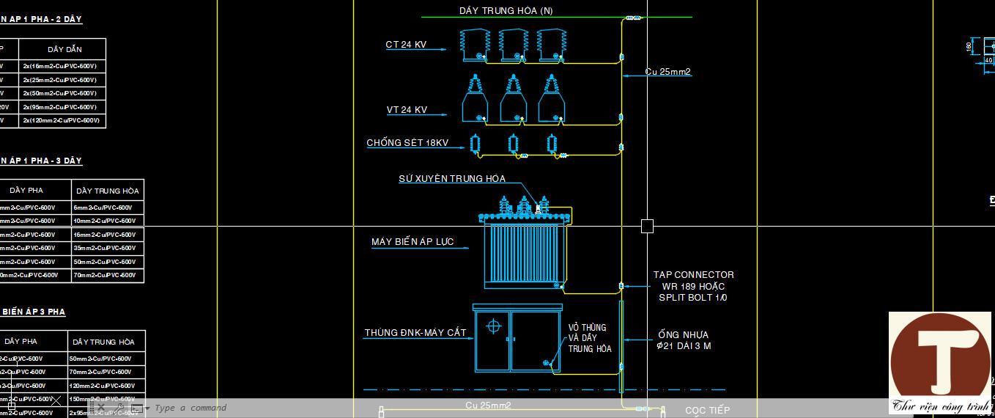995x418 pixels.
Task: Click the TAP CONNECTOR text label
Action: click(x=693, y=275)
